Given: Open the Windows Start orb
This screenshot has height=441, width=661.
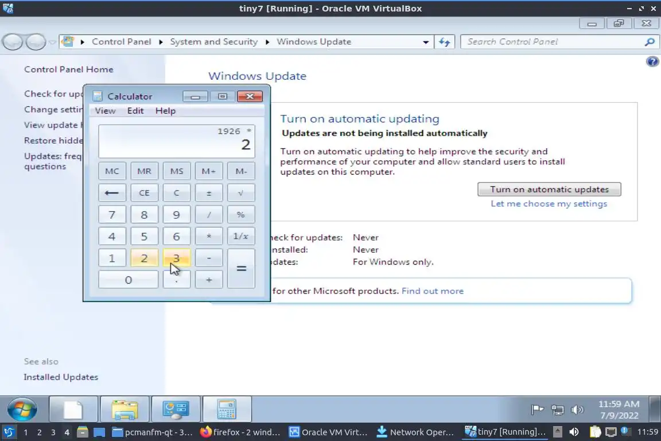Looking at the screenshot, I should (22, 409).
